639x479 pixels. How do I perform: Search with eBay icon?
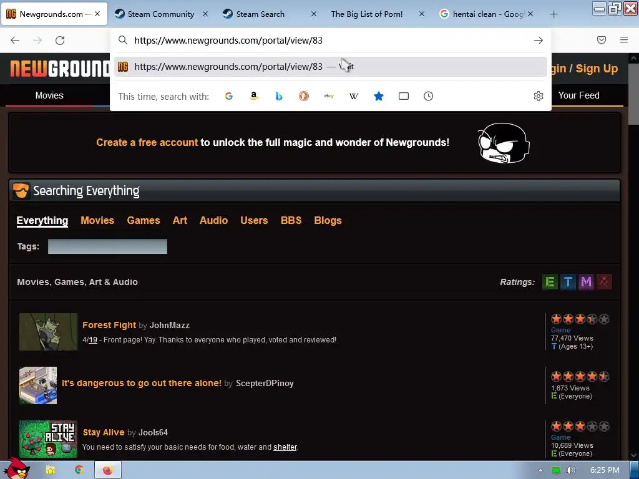tap(329, 96)
